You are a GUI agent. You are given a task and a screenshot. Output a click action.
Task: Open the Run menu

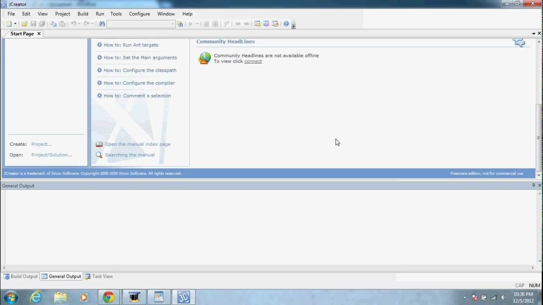tap(100, 14)
